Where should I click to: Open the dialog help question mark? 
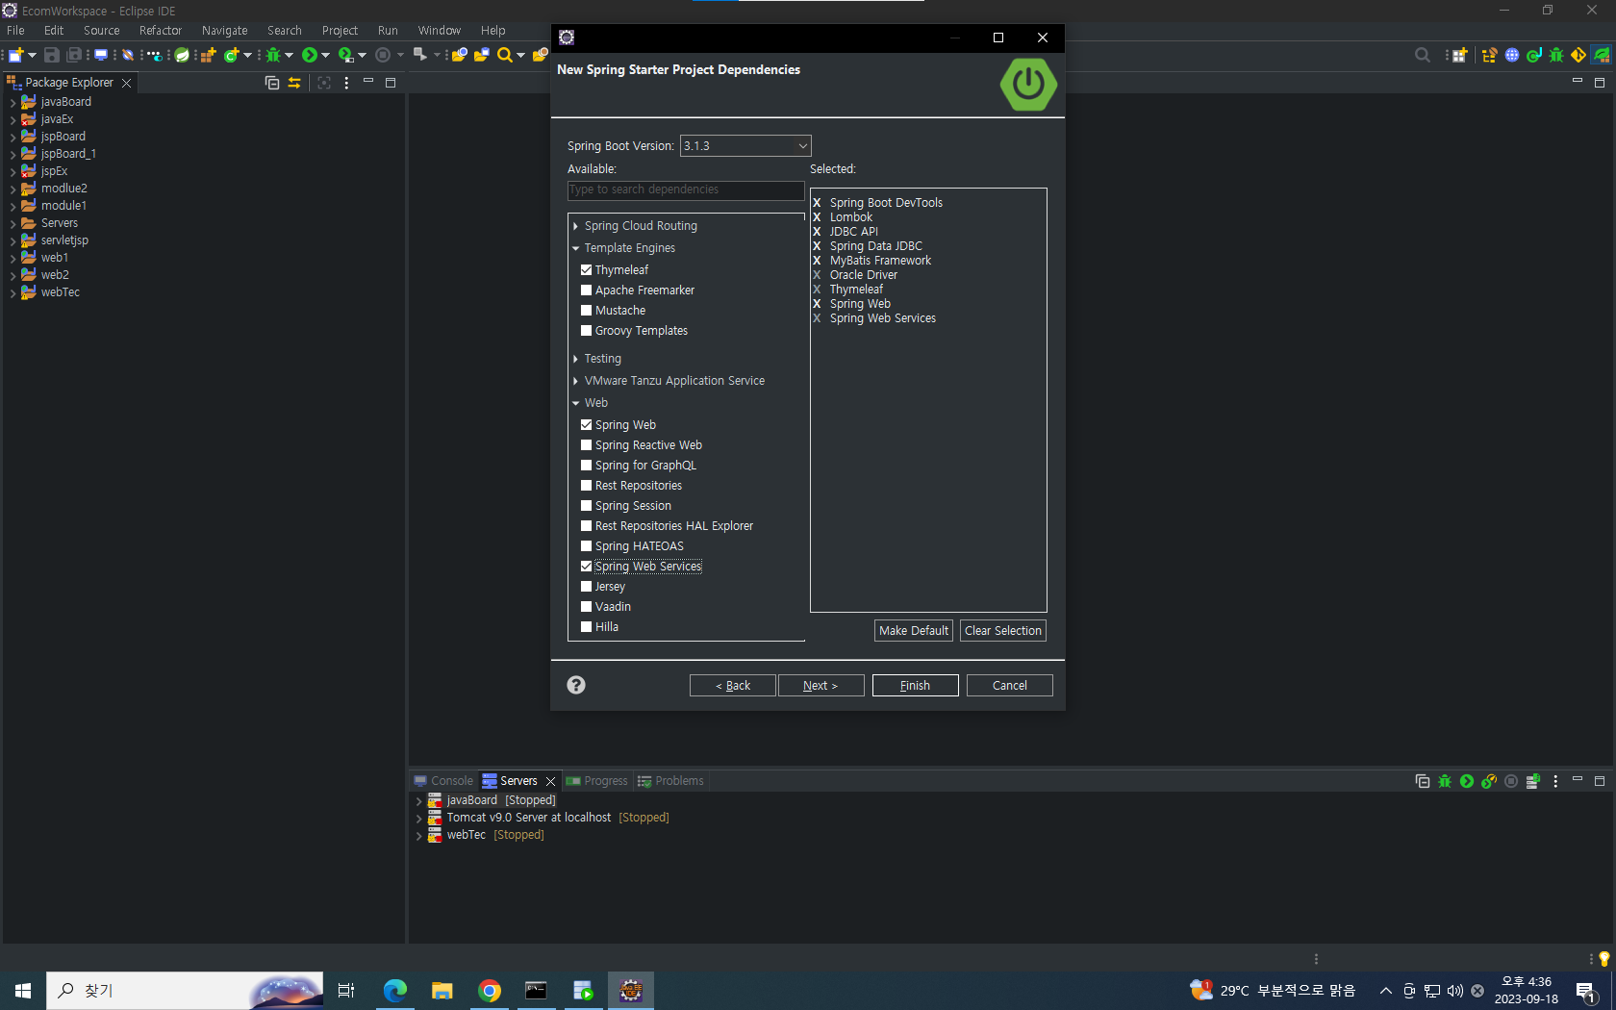tap(576, 685)
